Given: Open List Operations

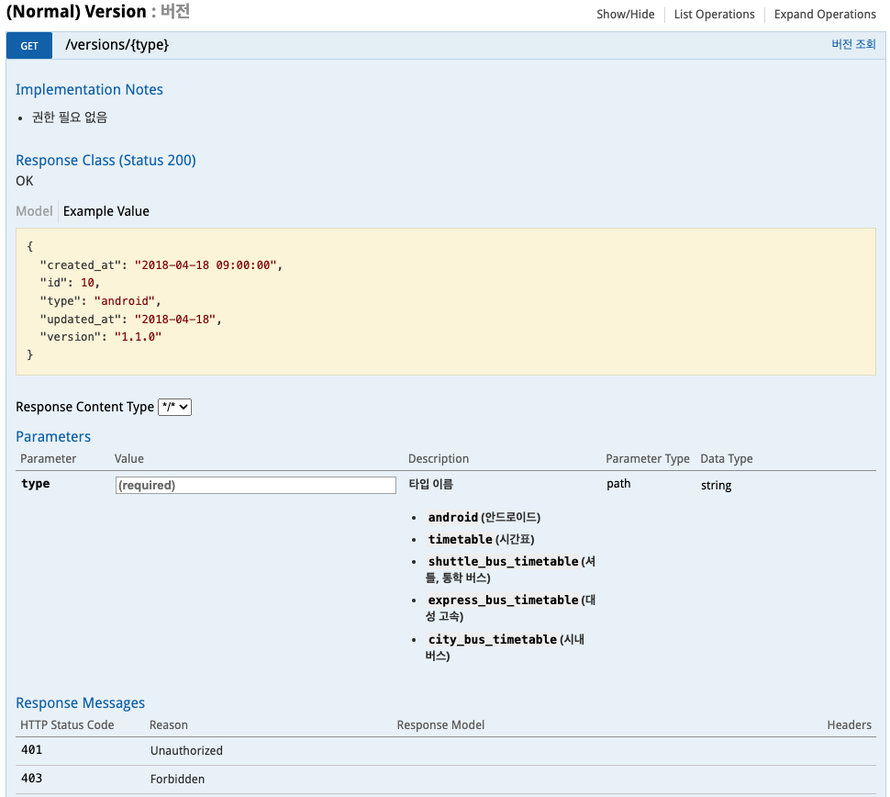Looking at the screenshot, I should click(714, 14).
